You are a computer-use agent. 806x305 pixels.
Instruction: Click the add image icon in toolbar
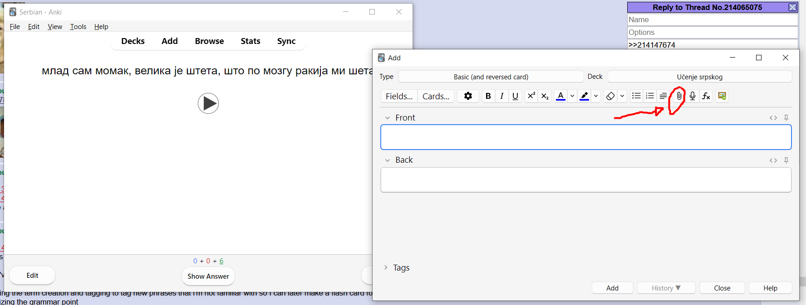(x=722, y=96)
